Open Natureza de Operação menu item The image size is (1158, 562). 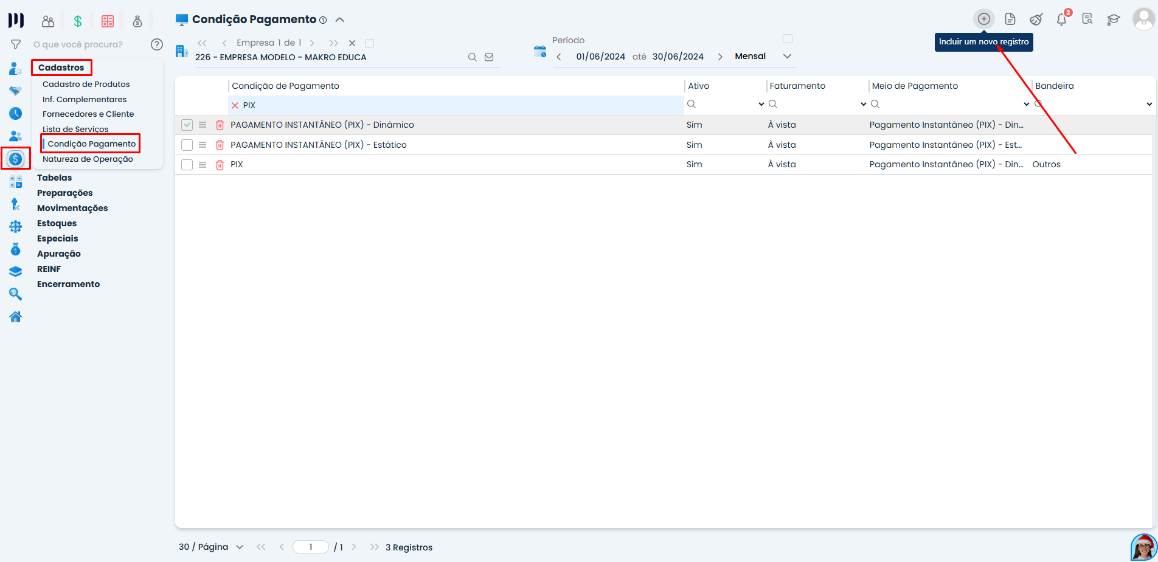point(88,159)
